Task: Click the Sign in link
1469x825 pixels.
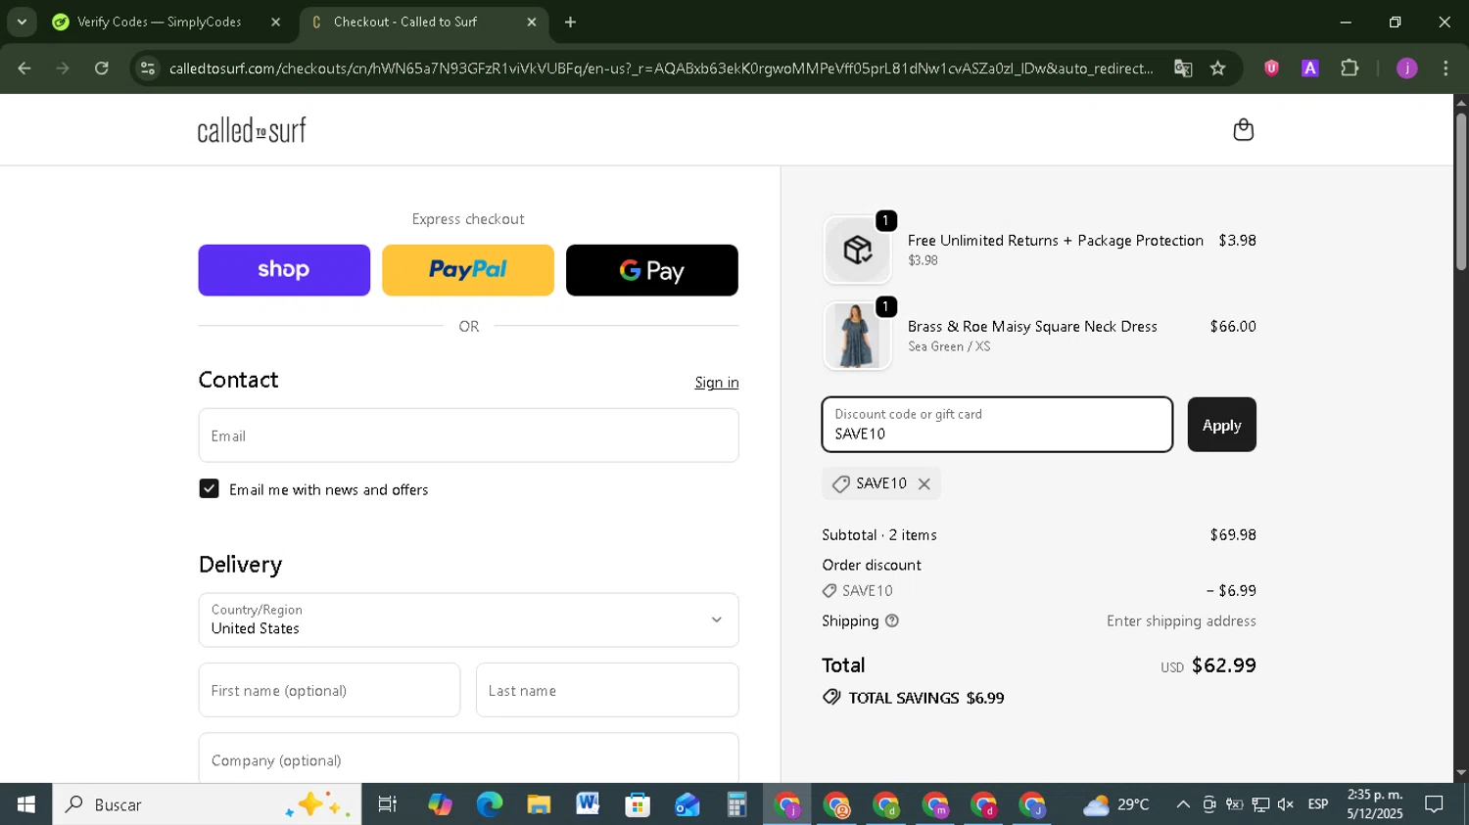Action: pyautogui.click(x=717, y=383)
